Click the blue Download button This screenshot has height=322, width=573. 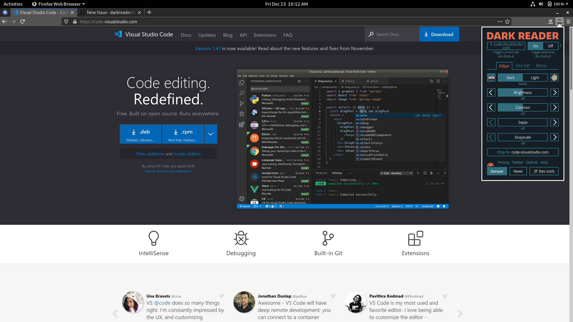pos(439,34)
